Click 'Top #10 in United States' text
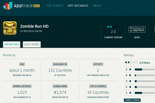This screenshot has width=155, height=103. coord(98,97)
